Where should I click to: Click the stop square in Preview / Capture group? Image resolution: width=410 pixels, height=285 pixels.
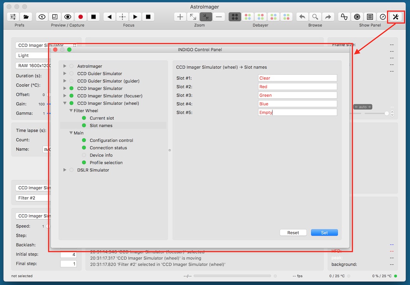pos(93,17)
